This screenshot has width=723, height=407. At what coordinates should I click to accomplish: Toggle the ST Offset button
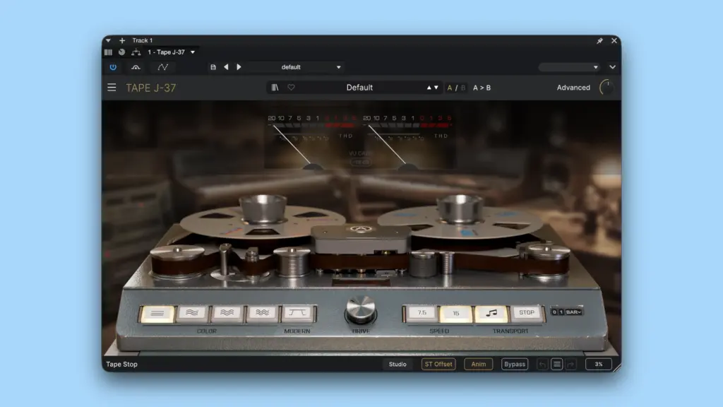click(438, 364)
